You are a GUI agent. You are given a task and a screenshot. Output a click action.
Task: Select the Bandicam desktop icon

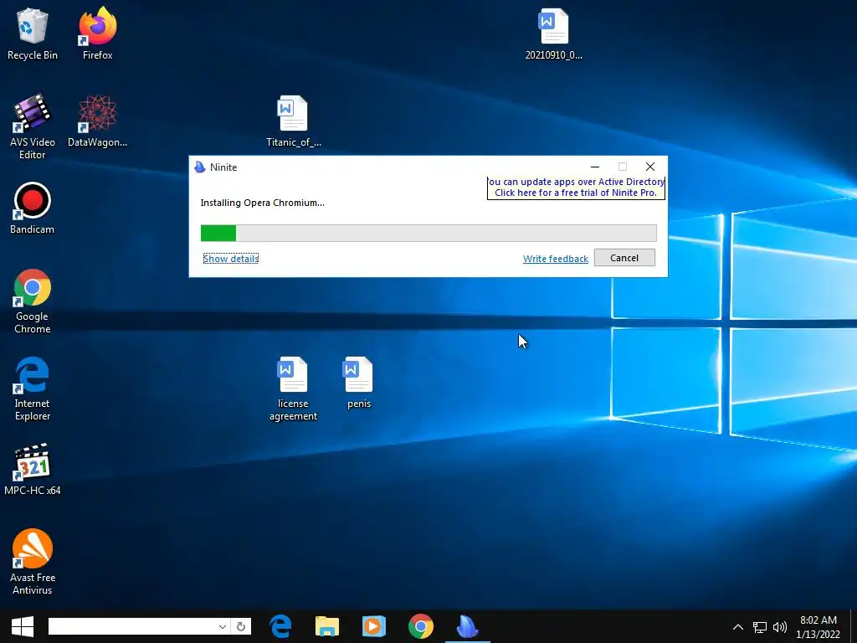pos(33,208)
